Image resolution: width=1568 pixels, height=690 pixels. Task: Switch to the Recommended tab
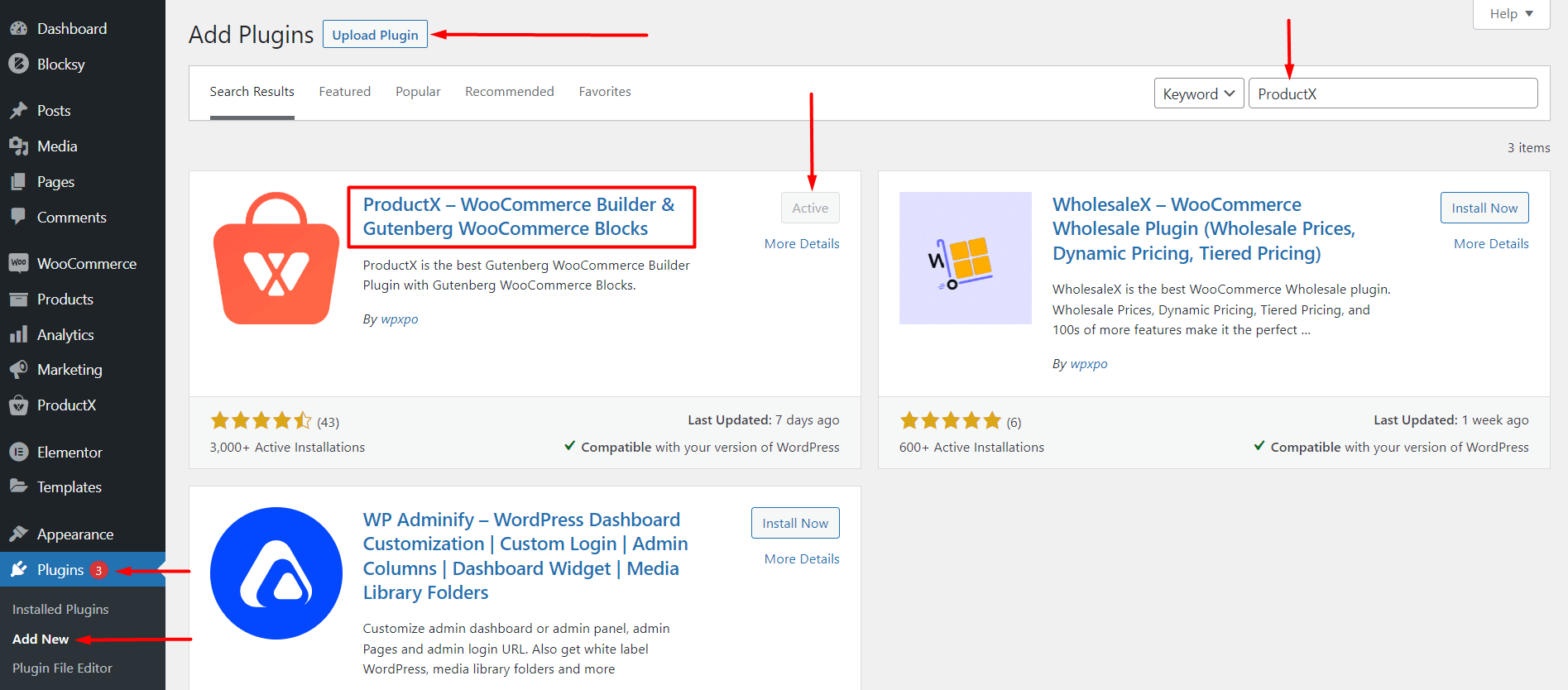(510, 92)
